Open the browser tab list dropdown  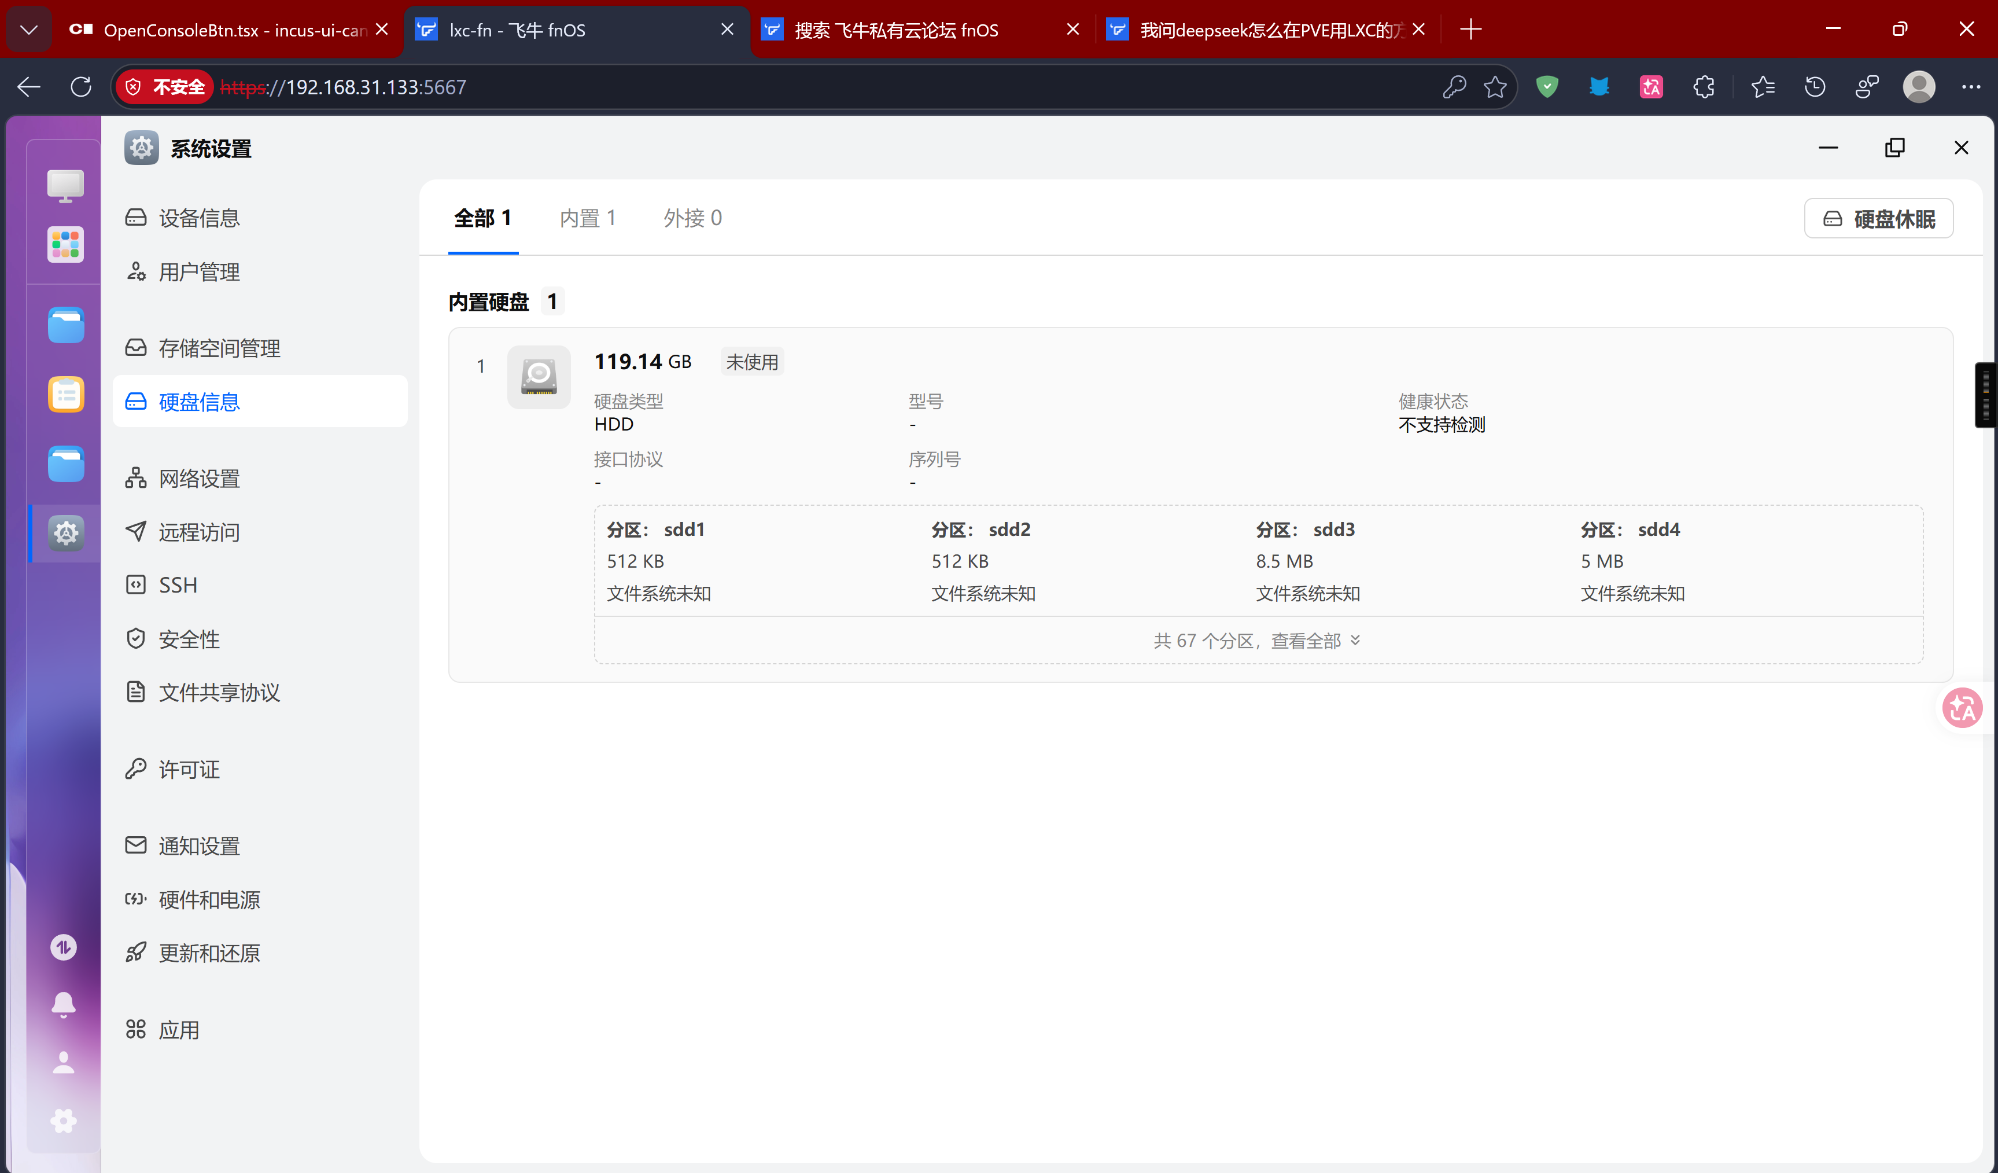pos(30,30)
